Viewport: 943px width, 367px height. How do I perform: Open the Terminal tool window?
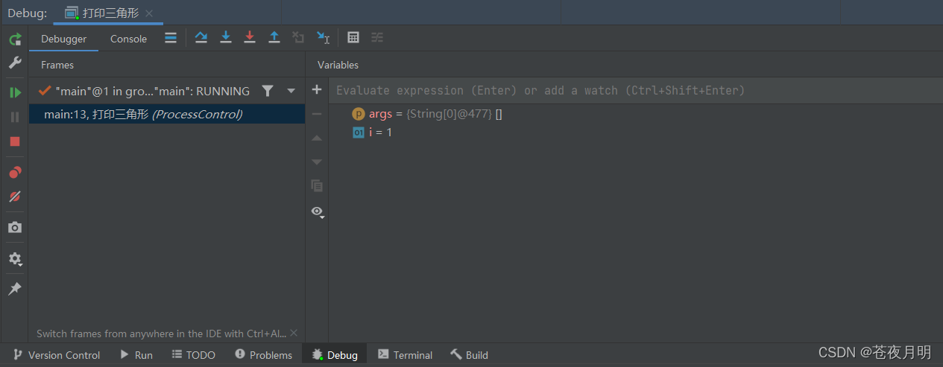click(x=405, y=355)
